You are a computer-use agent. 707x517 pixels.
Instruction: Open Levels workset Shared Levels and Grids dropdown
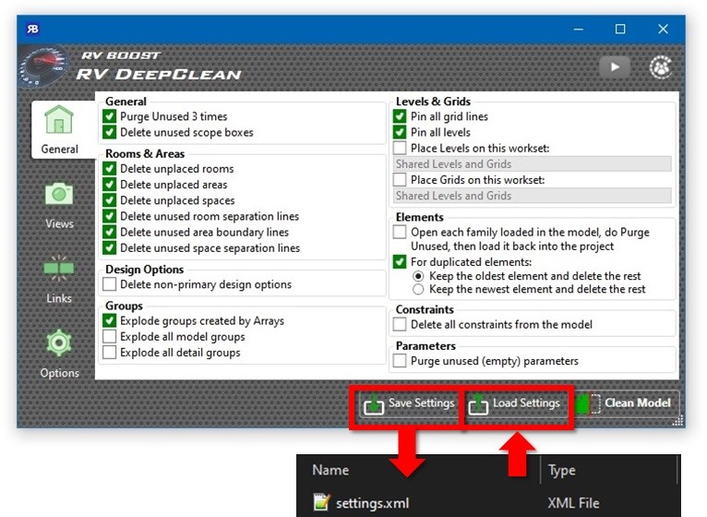click(532, 163)
